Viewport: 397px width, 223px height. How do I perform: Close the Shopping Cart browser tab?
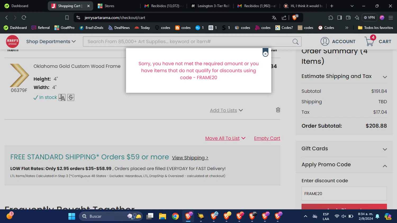coord(88,6)
